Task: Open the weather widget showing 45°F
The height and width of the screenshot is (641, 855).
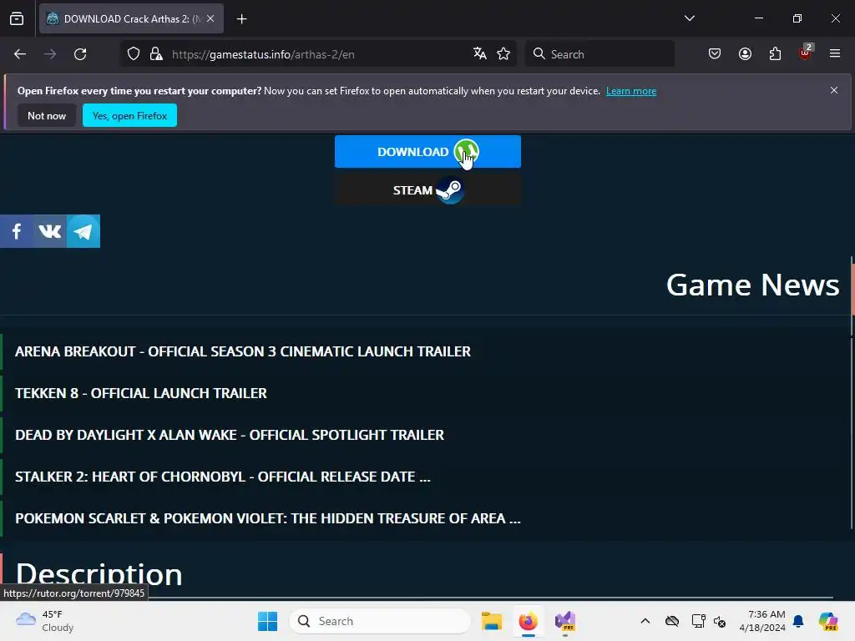Action: point(45,621)
